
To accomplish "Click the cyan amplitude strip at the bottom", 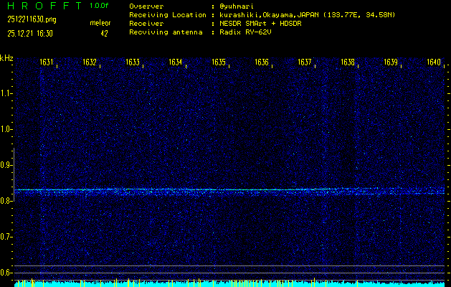I will (x=229, y=284).
